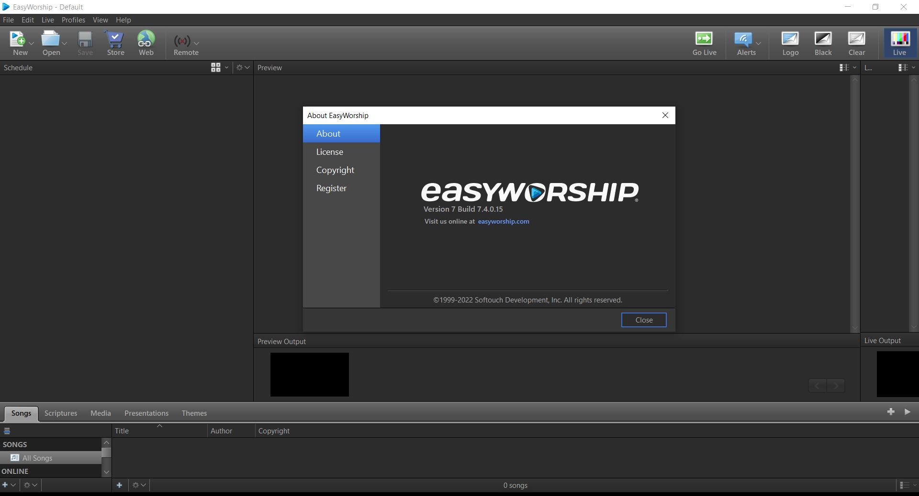
Task: Select the License tab in dialog
Action: 341,152
